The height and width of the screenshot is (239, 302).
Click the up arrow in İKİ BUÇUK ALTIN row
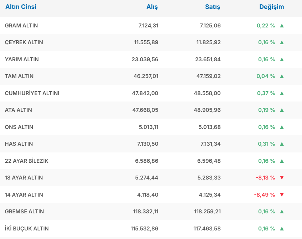[x=282, y=229]
